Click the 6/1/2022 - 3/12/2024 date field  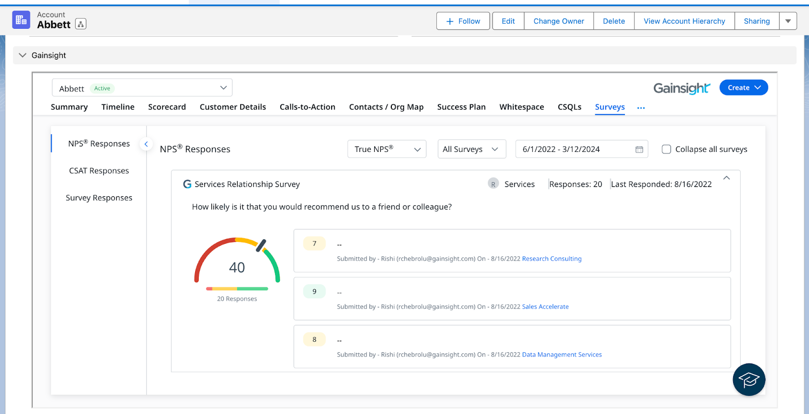[581, 149]
